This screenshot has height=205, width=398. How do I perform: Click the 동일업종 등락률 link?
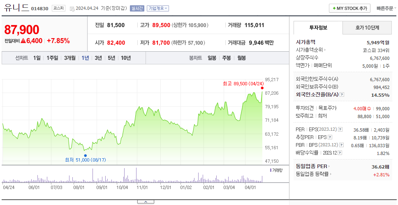[x=312, y=174]
